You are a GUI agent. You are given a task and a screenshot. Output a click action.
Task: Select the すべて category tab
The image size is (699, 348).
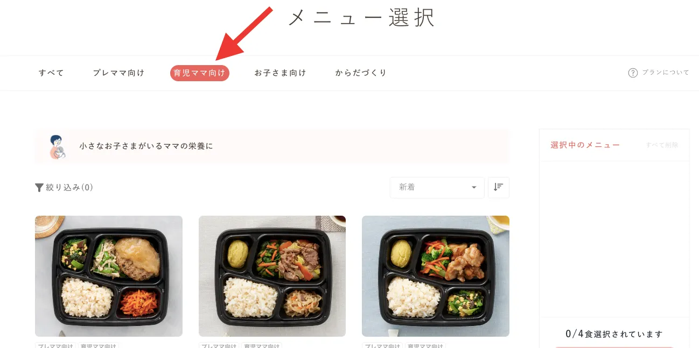click(x=51, y=73)
